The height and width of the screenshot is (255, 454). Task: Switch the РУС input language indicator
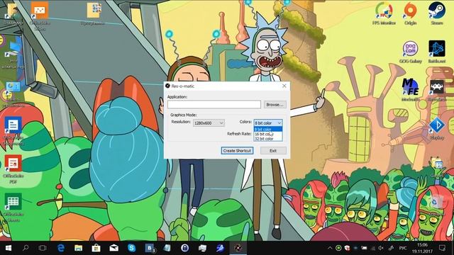[403, 248]
